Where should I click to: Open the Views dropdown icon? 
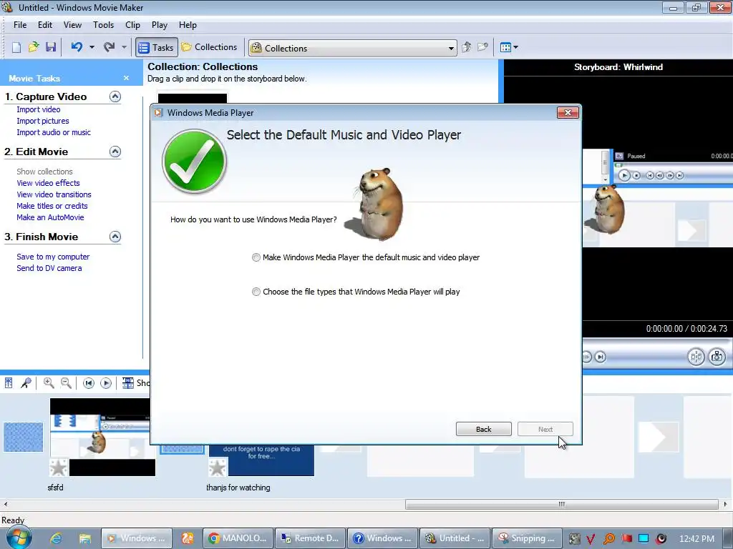(x=509, y=47)
